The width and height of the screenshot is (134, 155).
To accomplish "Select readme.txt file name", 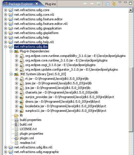I will (28, 143).
